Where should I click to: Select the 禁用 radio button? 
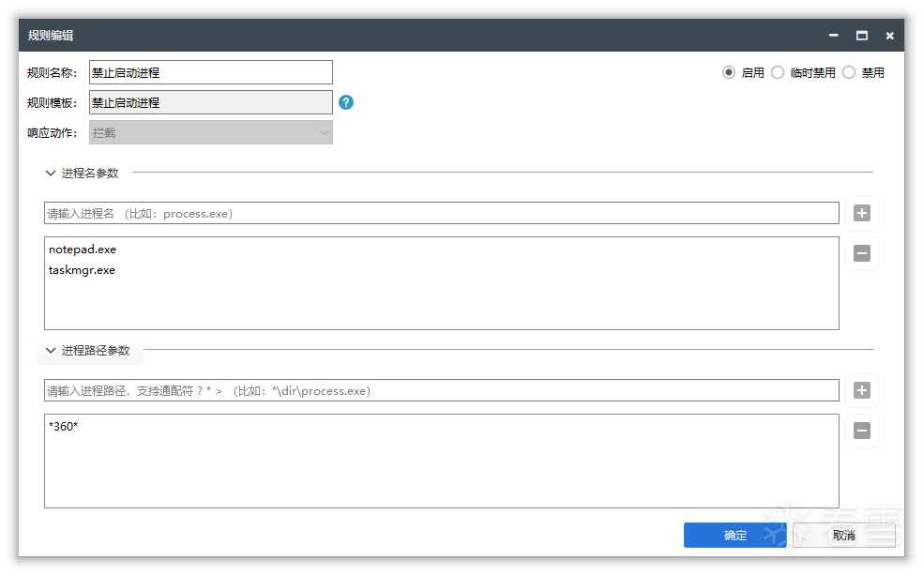point(849,72)
